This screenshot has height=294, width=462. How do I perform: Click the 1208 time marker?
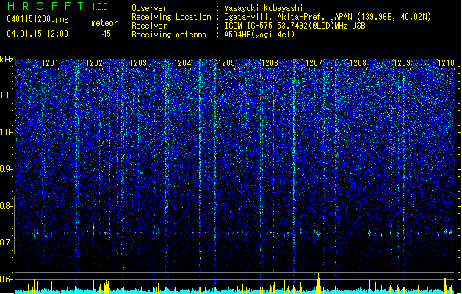point(358,63)
